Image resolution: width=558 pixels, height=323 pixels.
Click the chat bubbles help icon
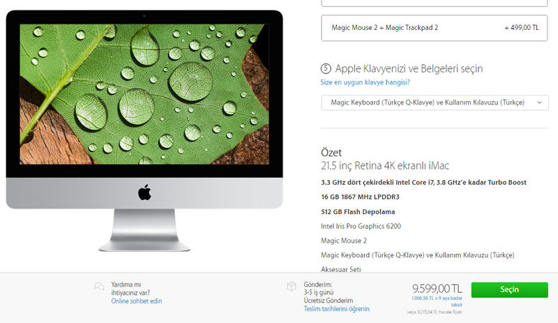tap(99, 286)
